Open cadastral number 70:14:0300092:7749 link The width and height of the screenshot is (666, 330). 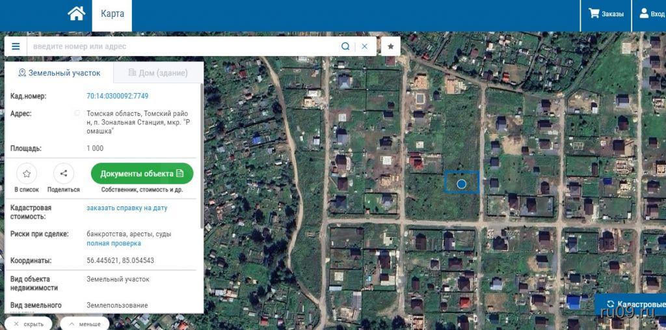click(118, 96)
